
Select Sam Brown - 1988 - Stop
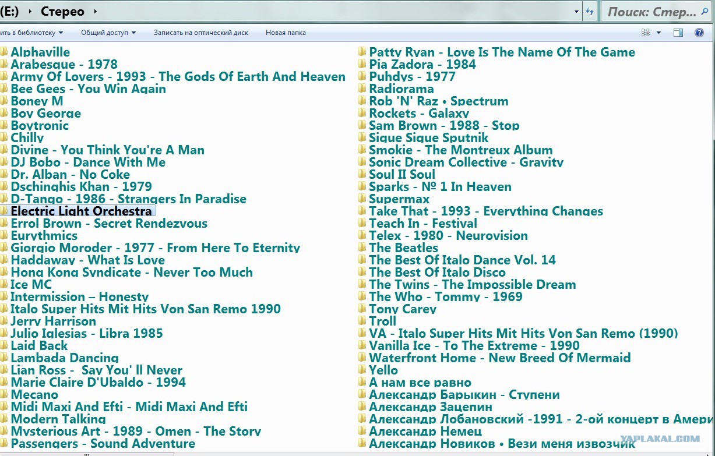click(444, 125)
